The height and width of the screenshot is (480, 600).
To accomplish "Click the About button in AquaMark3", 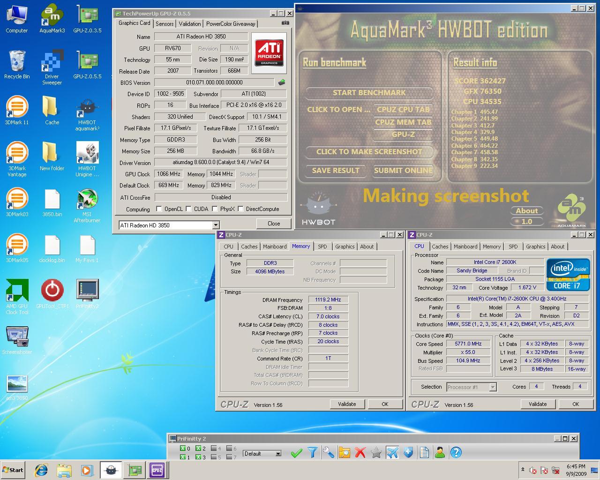I will pyautogui.click(x=527, y=211).
